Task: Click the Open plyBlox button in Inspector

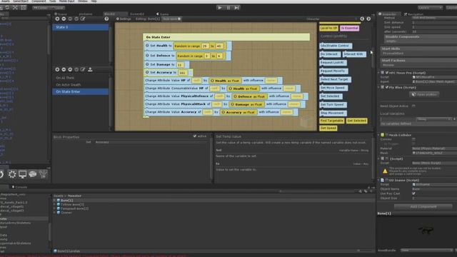Action: tap(424, 94)
